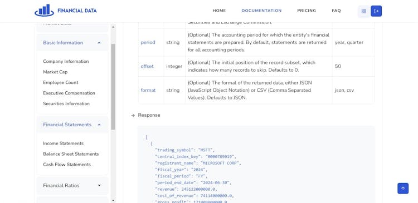Open Cash Flow Statements docs
Image resolution: width=418 pixels, height=203 pixels.
coord(67,165)
